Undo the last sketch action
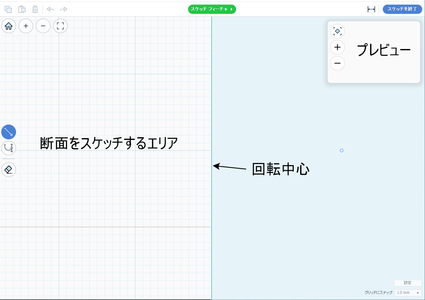Viewport: 425px width, 300px height. [50, 9]
